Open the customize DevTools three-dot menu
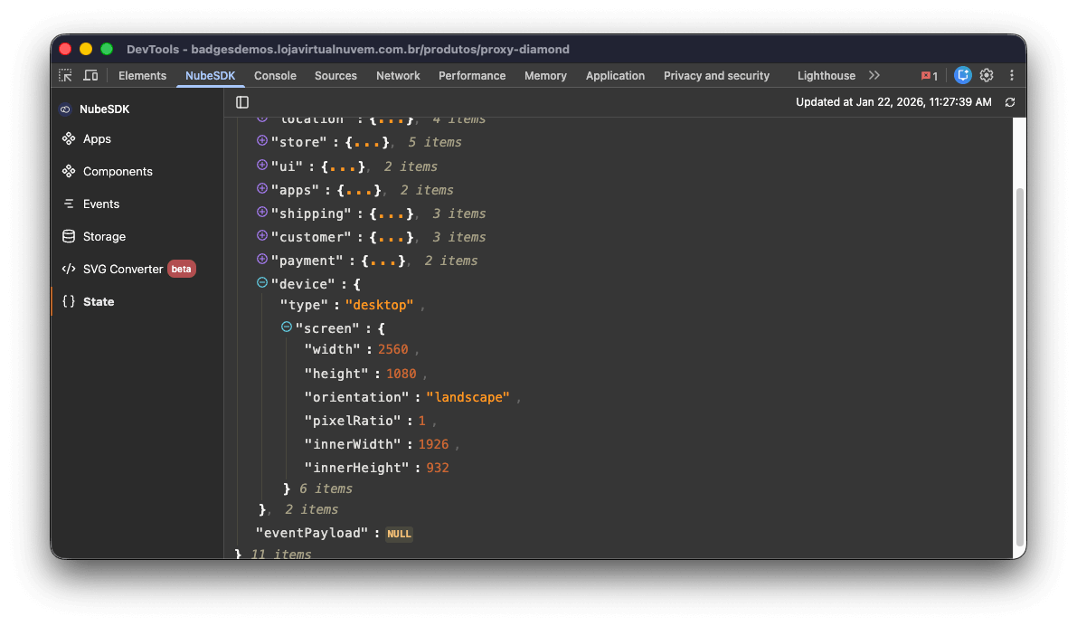 1011,75
